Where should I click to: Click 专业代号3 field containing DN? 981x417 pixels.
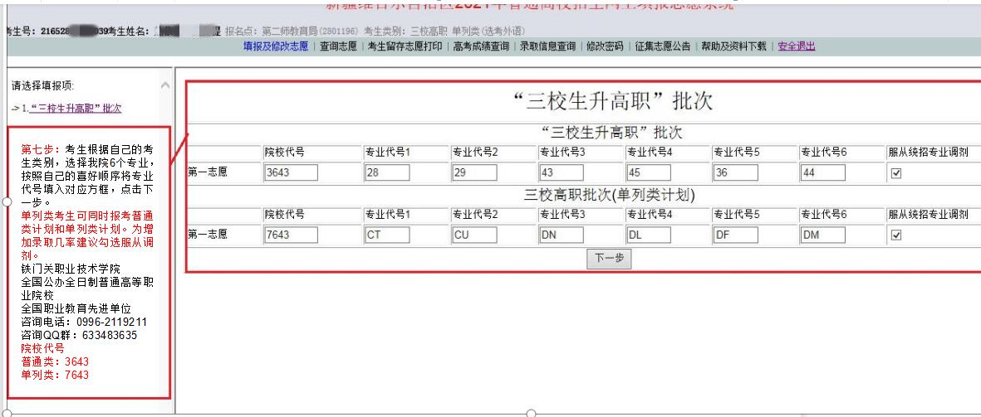click(562, 235)
